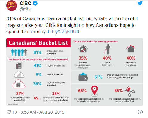
Task: Open tweet info circle icon
Action: pos(140,112)
